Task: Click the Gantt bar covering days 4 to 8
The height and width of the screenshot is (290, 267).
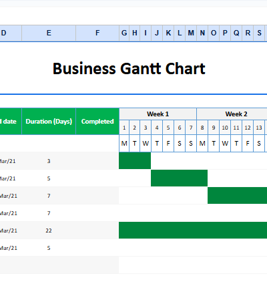Action: [179, 178]
